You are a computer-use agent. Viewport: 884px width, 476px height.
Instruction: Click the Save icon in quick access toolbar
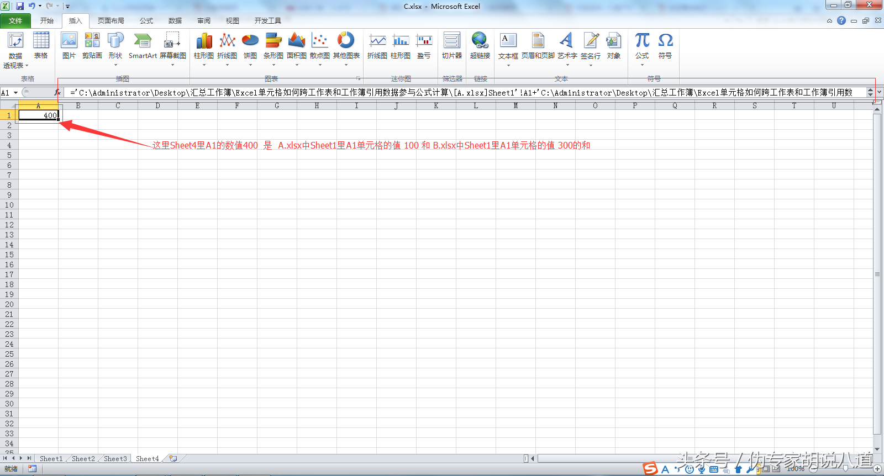coord(20,6)
